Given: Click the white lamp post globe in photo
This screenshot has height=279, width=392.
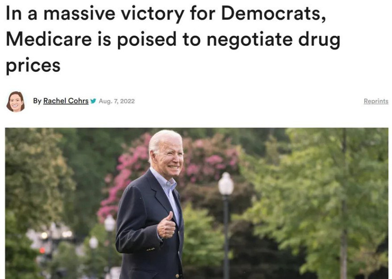Looking at the screenshot, I should 226,184.
